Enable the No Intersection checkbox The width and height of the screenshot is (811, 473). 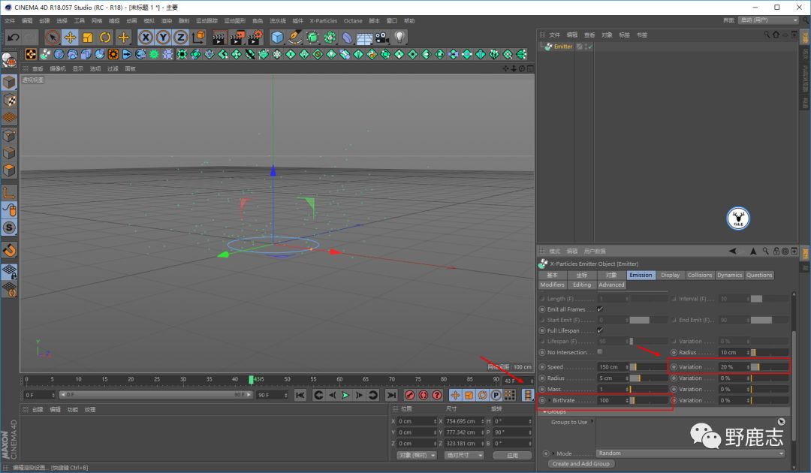[x=599, y=351]
